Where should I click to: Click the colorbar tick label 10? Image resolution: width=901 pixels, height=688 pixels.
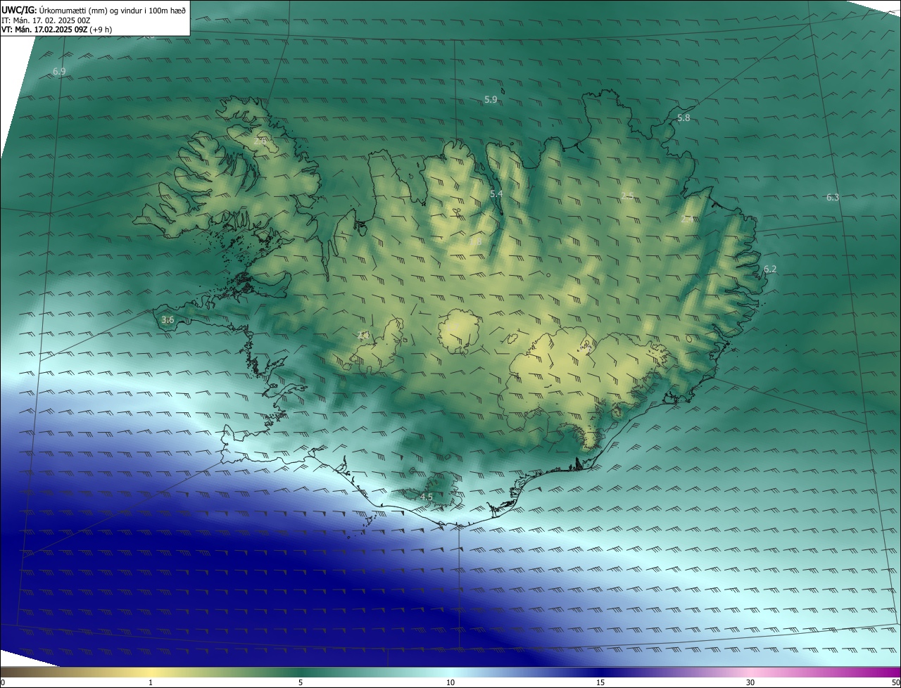pyautogui.click(x=450, y=682)
